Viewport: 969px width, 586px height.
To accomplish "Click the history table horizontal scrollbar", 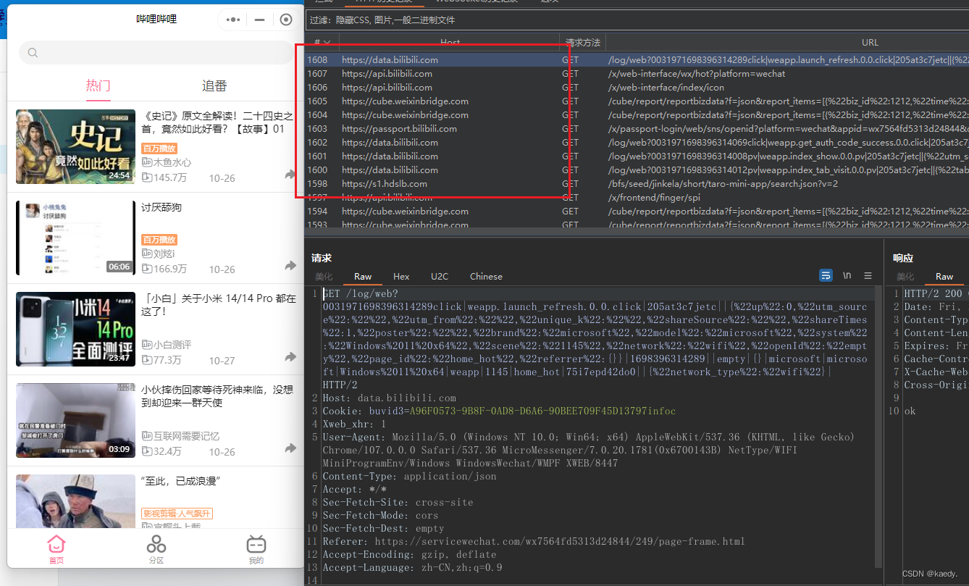I will click(x=637, y=231).
